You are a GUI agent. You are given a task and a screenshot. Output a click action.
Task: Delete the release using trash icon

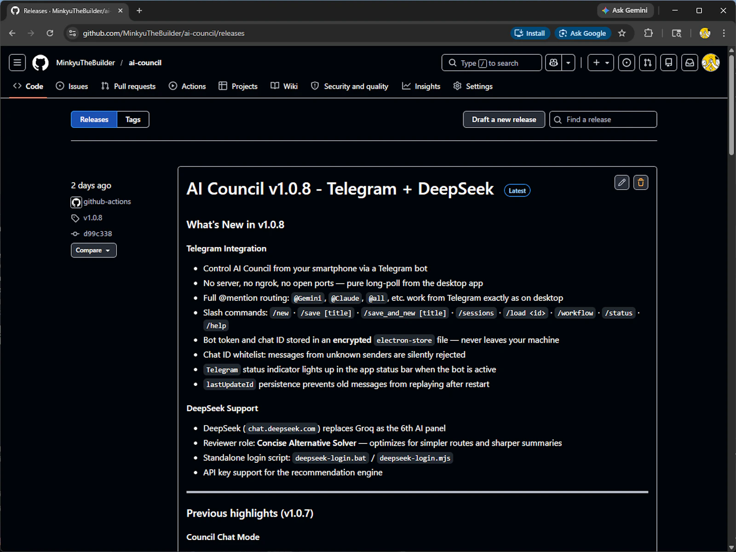[x=641, y=183]
